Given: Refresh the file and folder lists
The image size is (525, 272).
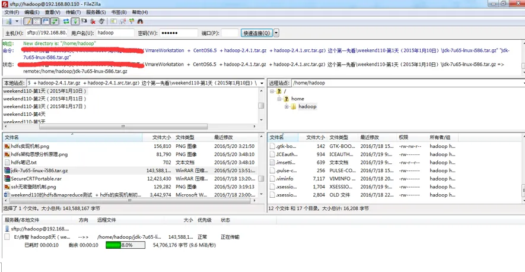Looking at the screenshot, I should point(66,21).
